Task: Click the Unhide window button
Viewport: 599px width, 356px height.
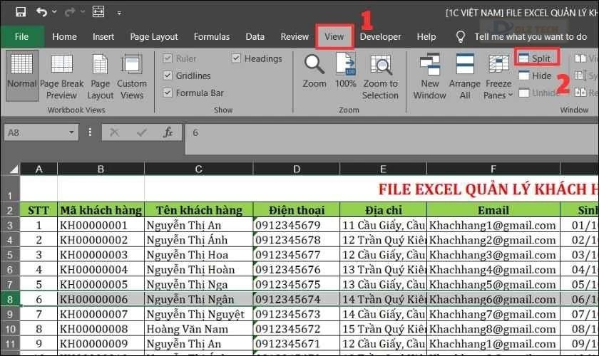Action: tap(538, 93)
